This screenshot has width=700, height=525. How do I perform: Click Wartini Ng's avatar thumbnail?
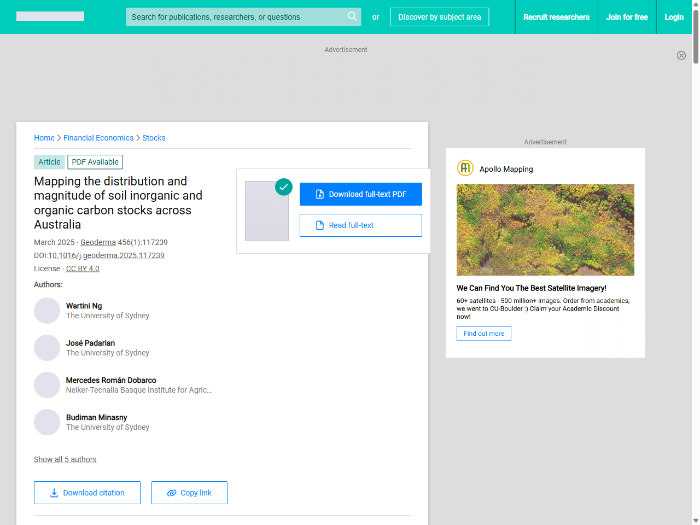(47, 311)
